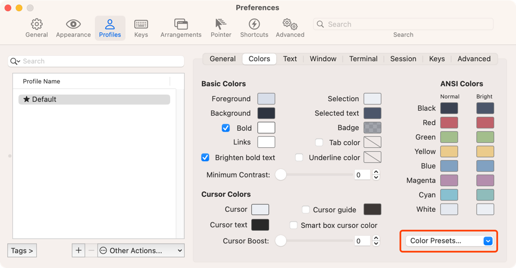Click the Cursor Boost value field

[x=363, y=241]
